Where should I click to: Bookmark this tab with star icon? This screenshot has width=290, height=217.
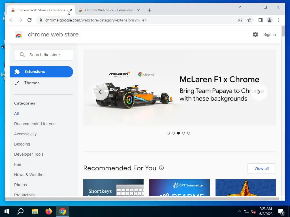[249, 20]
